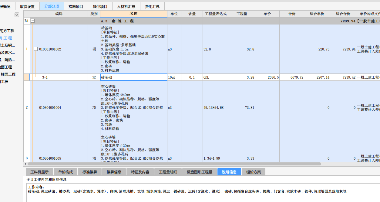The width and height of the screenshot is (380, 202).
Task: Show the 组价方案 bottom tab
Action: point(254,172)
